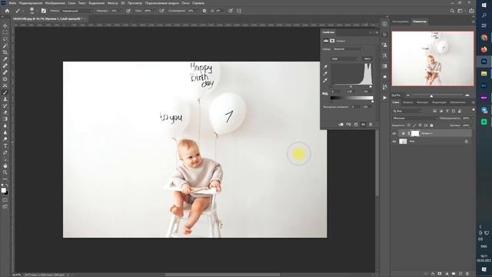Toggle lock position for layer
The image size is (492, 277).
pos(421,125)
